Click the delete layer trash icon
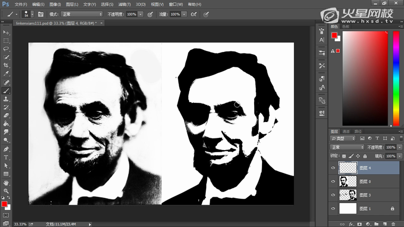 click(393, 224)
